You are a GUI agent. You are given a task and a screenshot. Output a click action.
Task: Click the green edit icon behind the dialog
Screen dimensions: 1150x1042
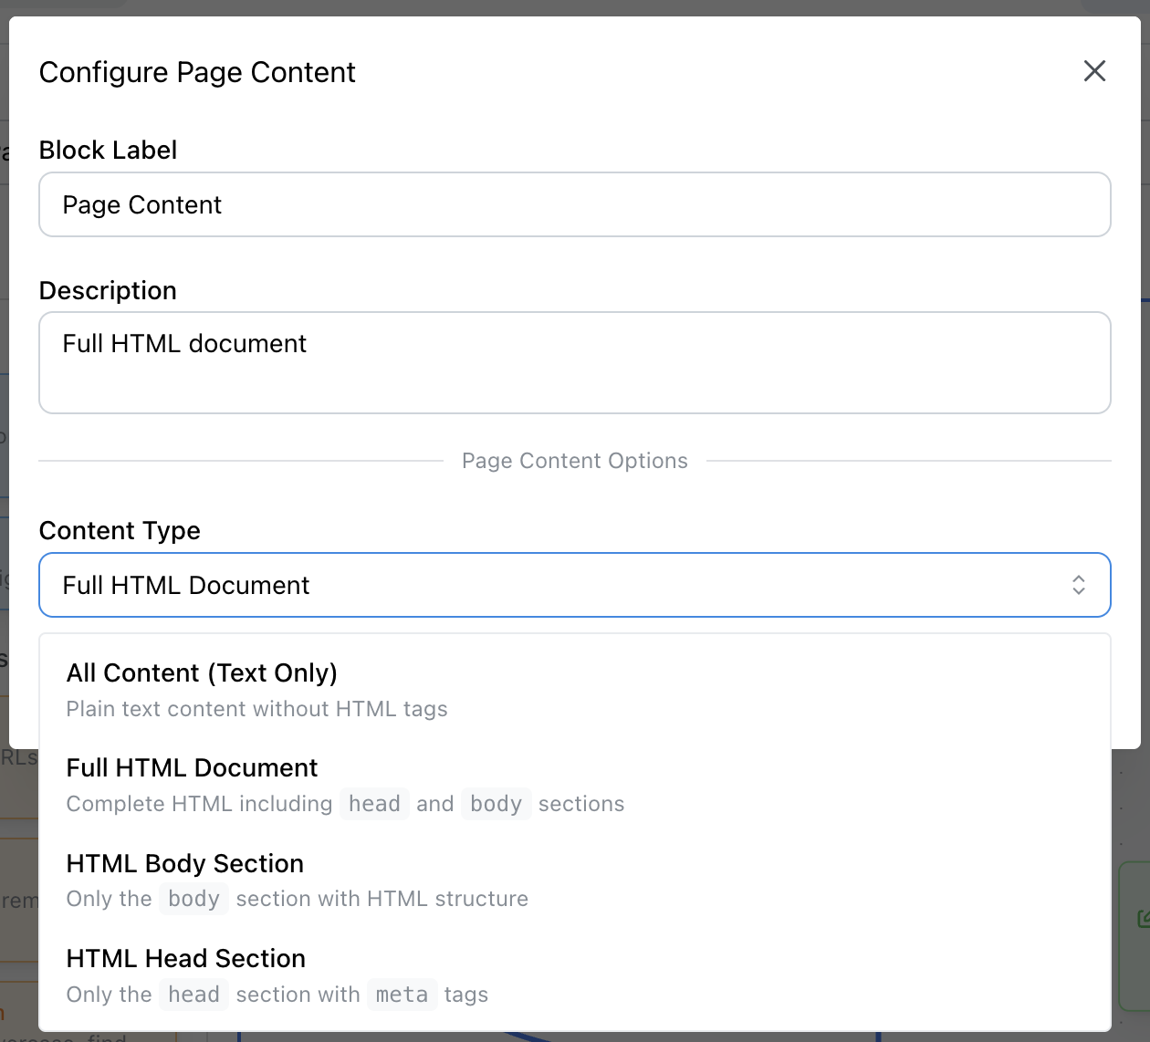1143,919
